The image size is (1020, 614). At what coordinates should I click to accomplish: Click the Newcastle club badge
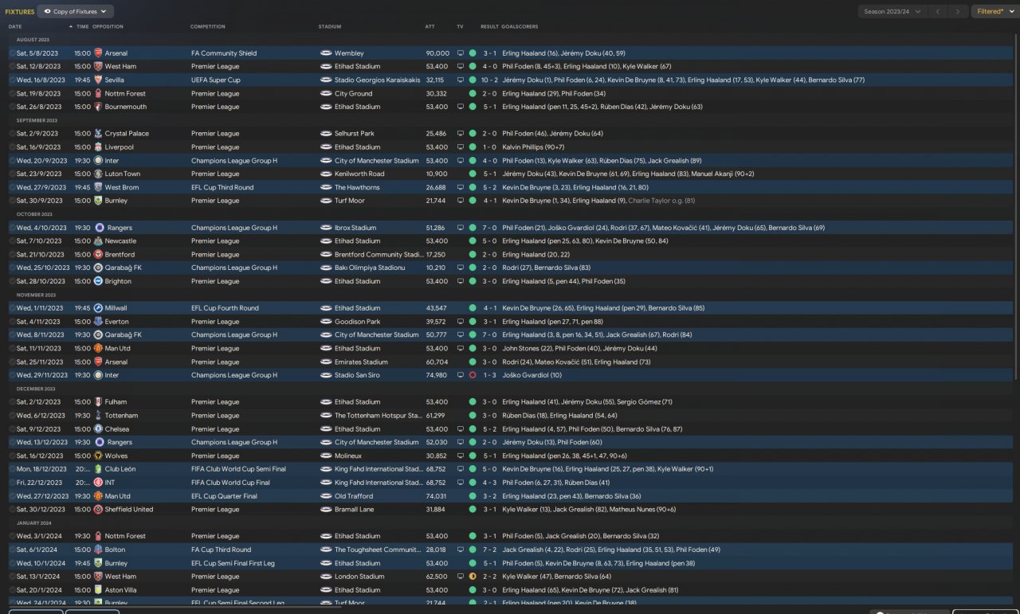click(x=98, y=241)
